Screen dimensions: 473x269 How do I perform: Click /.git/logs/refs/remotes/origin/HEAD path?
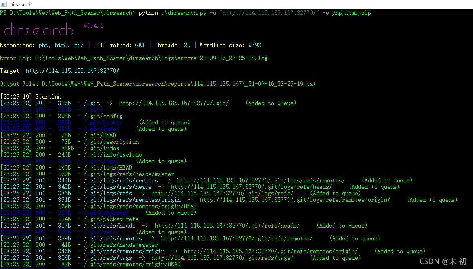[140, 206]
